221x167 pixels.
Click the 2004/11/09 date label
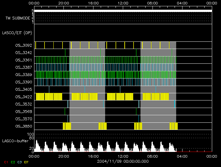tap(122, 161)
